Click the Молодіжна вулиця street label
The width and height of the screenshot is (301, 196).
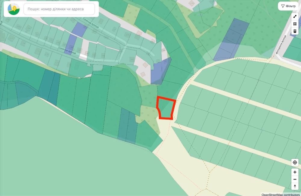pyautogui.click(x=281, y=44)
